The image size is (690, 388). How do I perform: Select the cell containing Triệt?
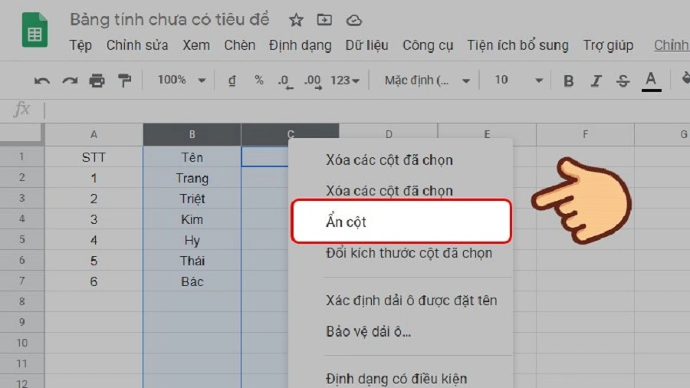pyautogui.click(x=192, y=199)
